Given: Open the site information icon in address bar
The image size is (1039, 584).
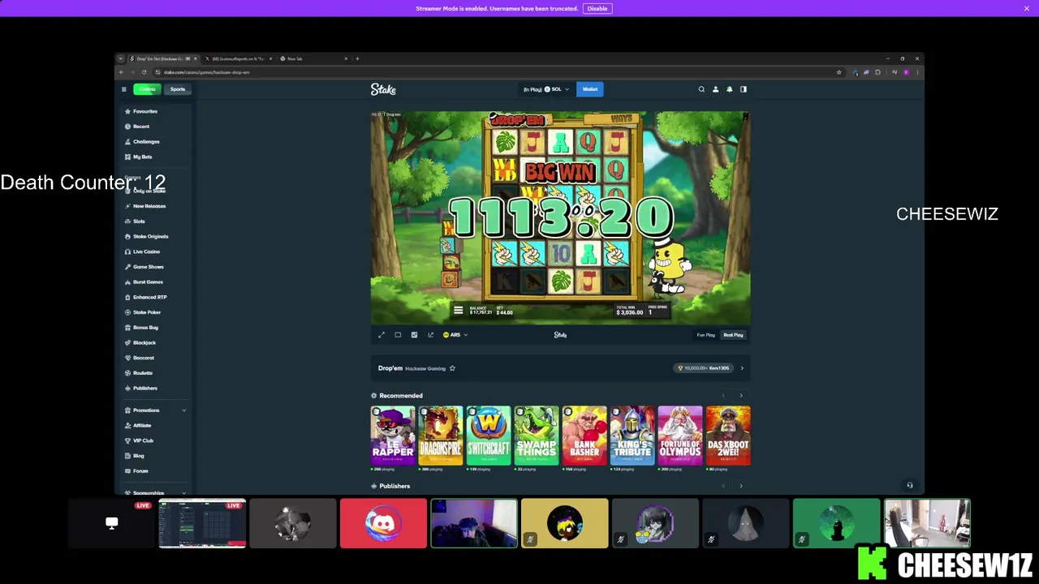Looking at the screenshot, I should pyautogui.click(x=157, y=72).
